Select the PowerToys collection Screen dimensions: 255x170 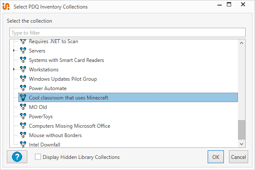tap(41, 117)
